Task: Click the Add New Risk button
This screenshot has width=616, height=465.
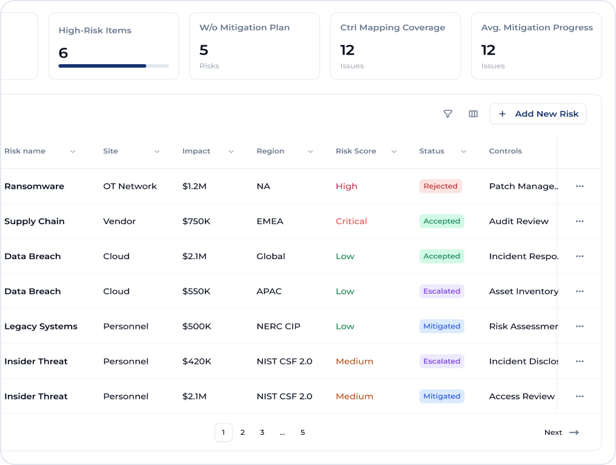Action: (x=538, y=114)
